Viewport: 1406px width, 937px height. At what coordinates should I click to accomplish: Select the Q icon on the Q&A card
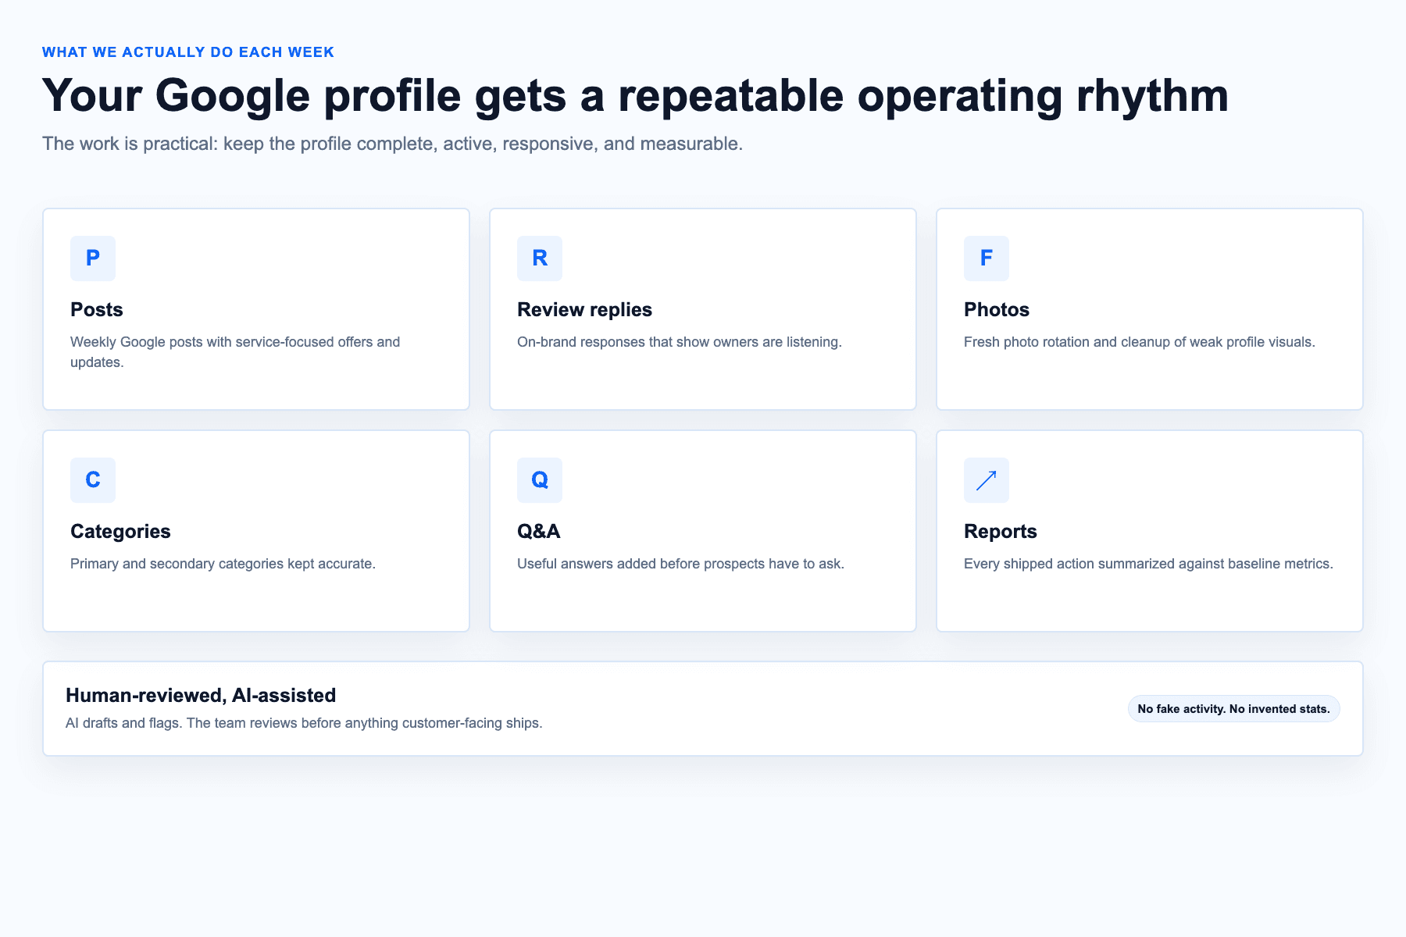(x=540, y=480)
